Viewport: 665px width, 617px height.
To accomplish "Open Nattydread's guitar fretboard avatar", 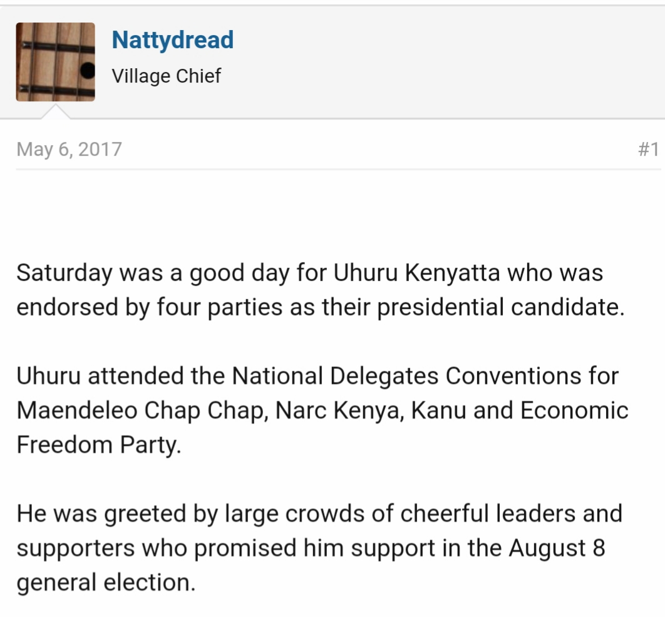I will click(x=56, y=62).
